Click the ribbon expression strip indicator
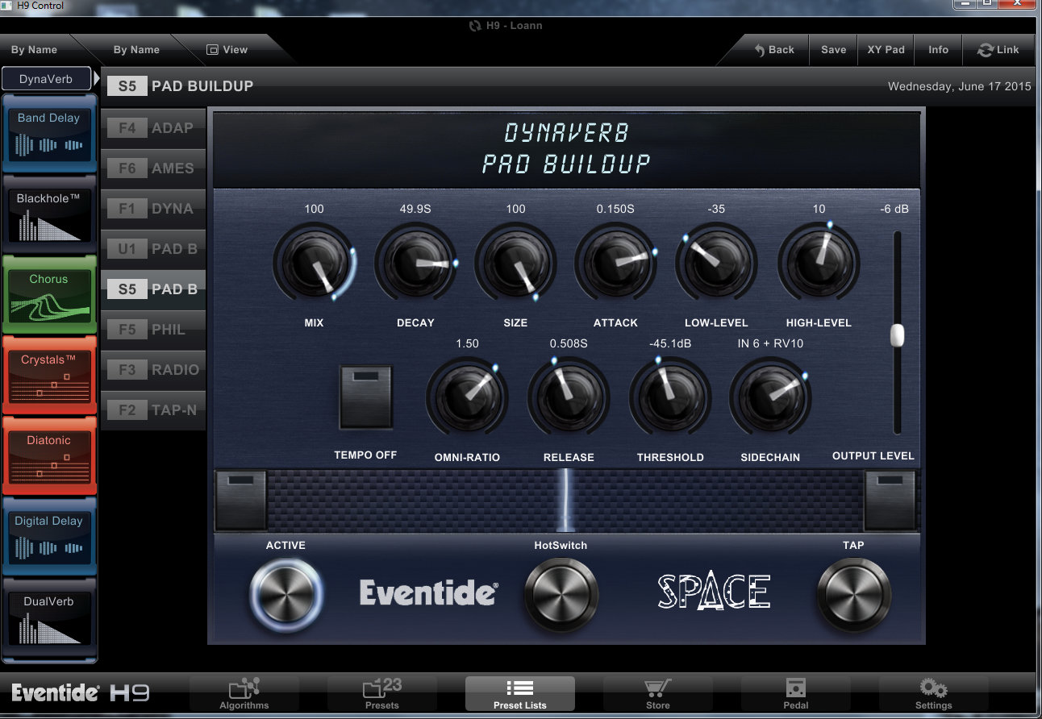Screen dimensions: 1042x719 click(x=565, y=500)
